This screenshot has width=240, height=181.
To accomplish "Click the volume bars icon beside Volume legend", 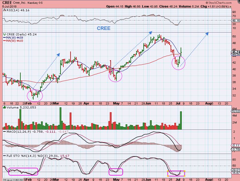I will point(4,107).
